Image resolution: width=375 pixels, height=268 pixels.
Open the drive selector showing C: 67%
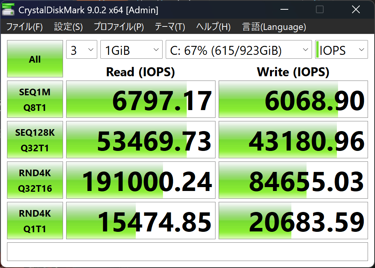[x=239, y=49]
